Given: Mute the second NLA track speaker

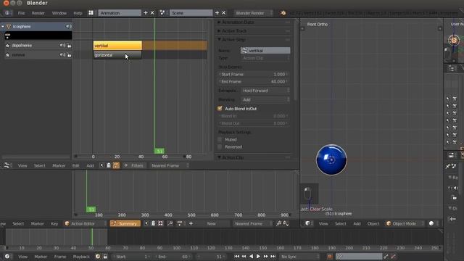Looking at the screenshot, I should pyautogui.click(x=62, y=55).
